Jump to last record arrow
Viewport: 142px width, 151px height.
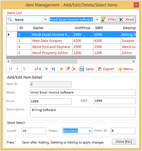click(x=53, y=69)
